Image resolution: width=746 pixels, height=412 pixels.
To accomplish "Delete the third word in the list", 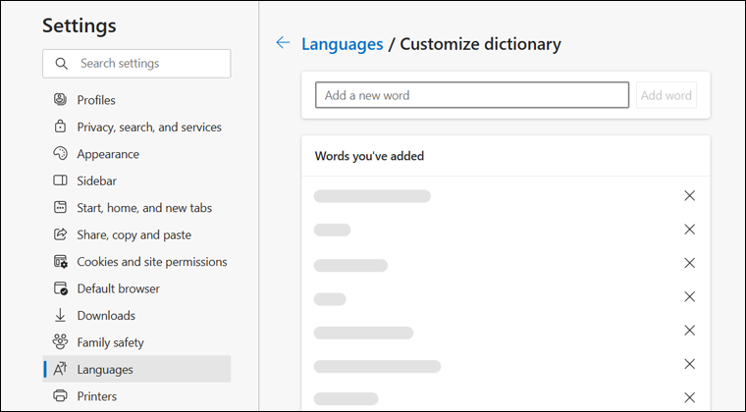I will pos(689,263).
